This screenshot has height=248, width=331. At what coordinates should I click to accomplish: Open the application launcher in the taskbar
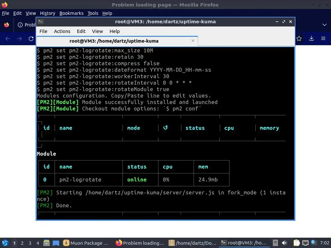click(5, 243)
